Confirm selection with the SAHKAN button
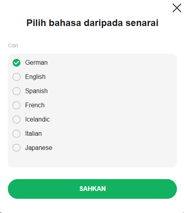The image size is (184, 213). (92, 189)
